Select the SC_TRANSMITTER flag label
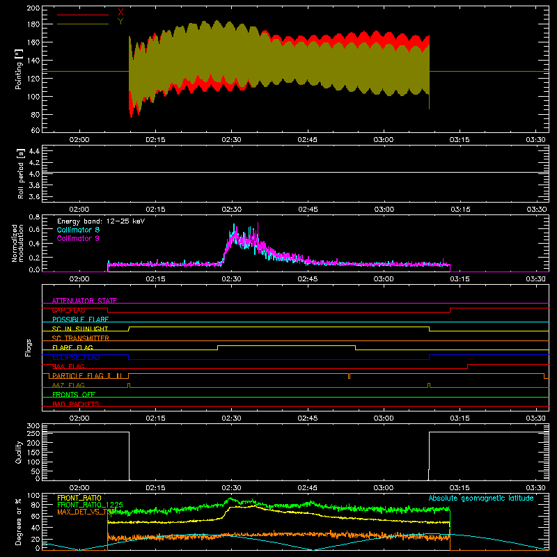The height and width of the screenshot is (557, 557). click(81, 338)
